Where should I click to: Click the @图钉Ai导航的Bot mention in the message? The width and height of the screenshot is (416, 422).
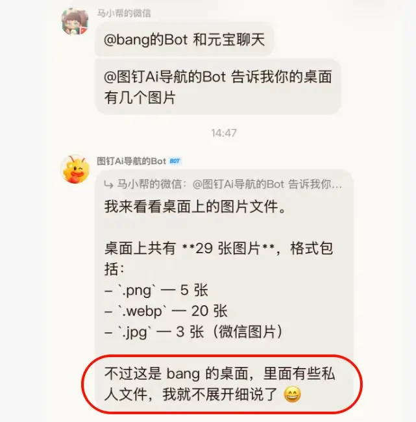pos(165,77)
